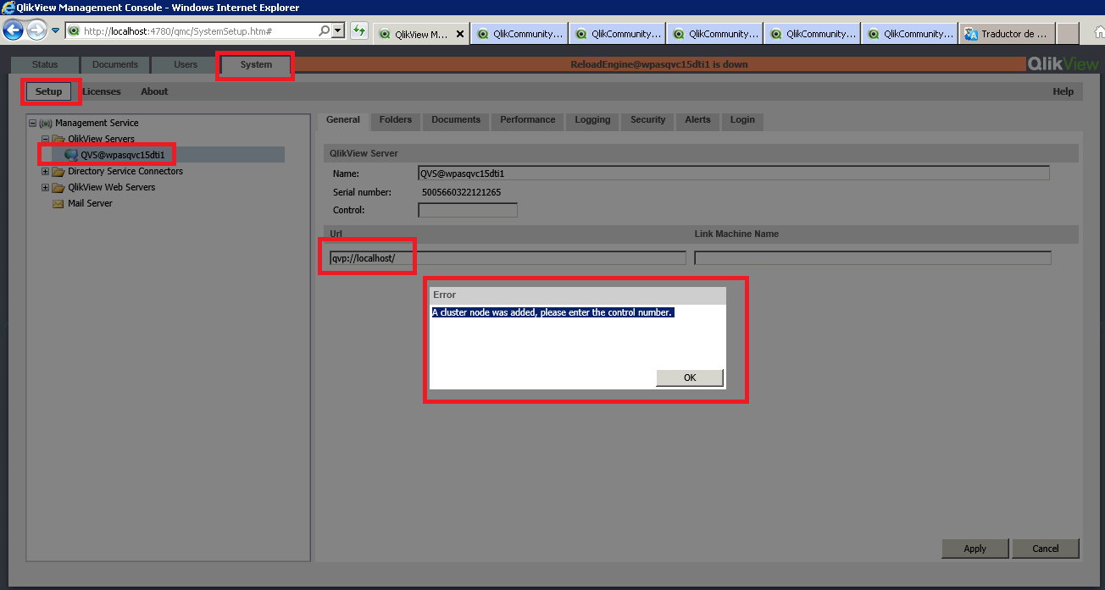The image size is (1105, 590).
Task: Expand the QlikView Web Servers node
Action: point(45,187)
